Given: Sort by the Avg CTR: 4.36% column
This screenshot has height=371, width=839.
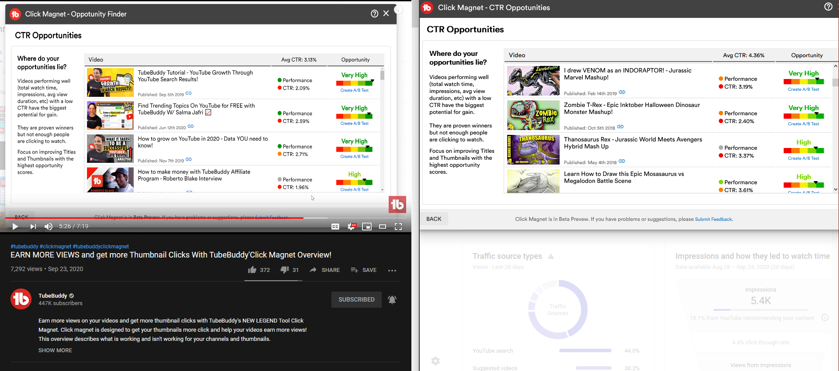Looking at the screenshot, I should point(743,55).
